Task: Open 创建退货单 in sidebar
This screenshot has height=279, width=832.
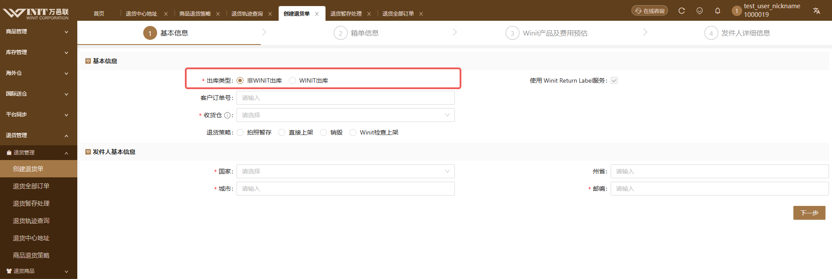Action: click(39, 169)
